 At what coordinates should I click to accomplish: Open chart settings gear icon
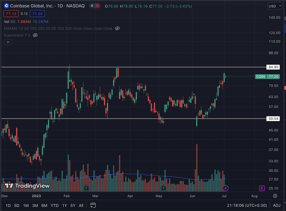[275, 196]
